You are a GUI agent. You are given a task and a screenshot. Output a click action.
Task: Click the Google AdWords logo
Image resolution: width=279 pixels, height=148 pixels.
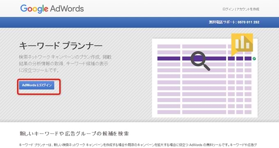pos(52,9)
